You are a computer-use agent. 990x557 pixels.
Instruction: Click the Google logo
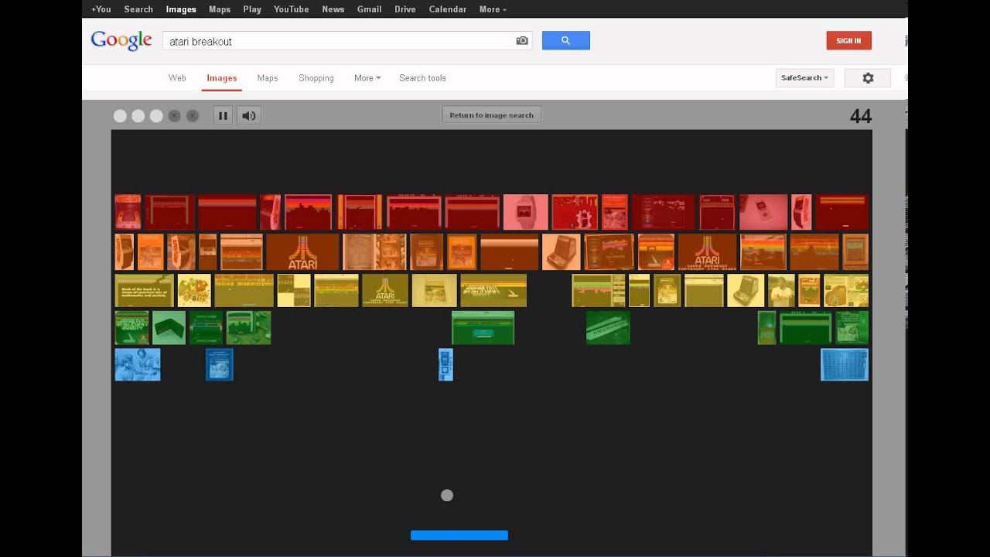121,41
